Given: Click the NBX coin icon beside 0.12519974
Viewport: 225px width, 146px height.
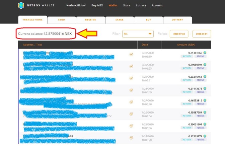Looking at the screenshot, I should click(x=205, y=136).
